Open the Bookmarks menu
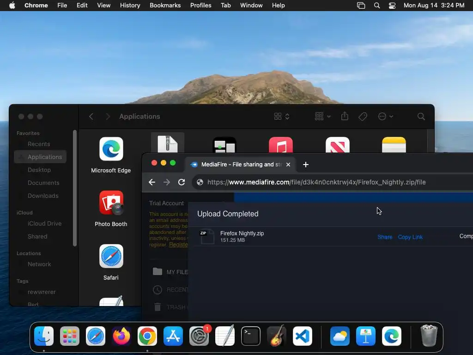 click(x=165, y=6)
